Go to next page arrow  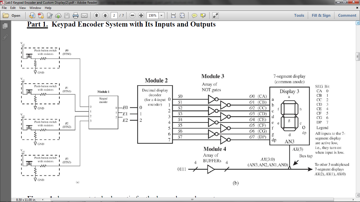105,16
